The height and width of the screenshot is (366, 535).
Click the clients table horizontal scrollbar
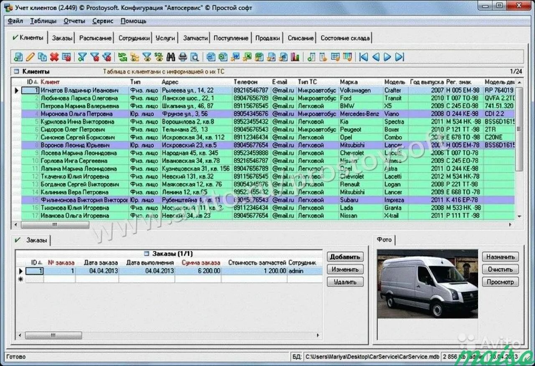click(55, 225)
